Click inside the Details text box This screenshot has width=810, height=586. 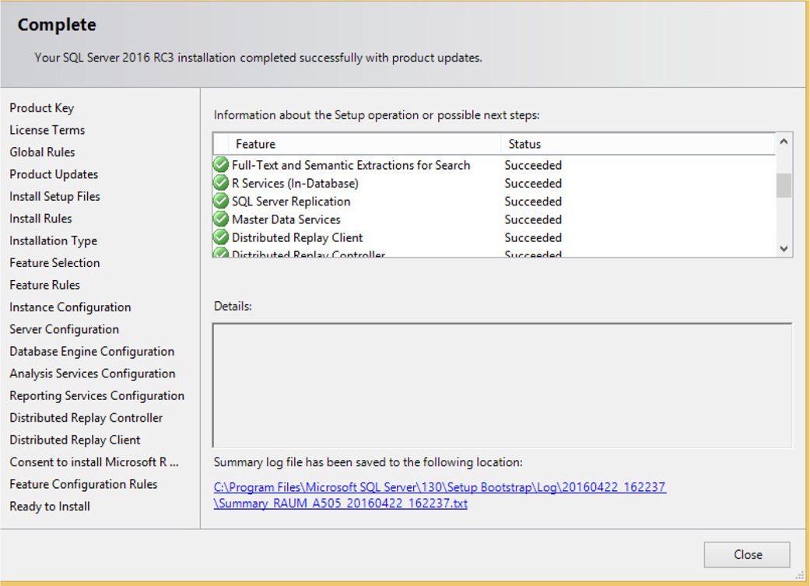point(502,385)
